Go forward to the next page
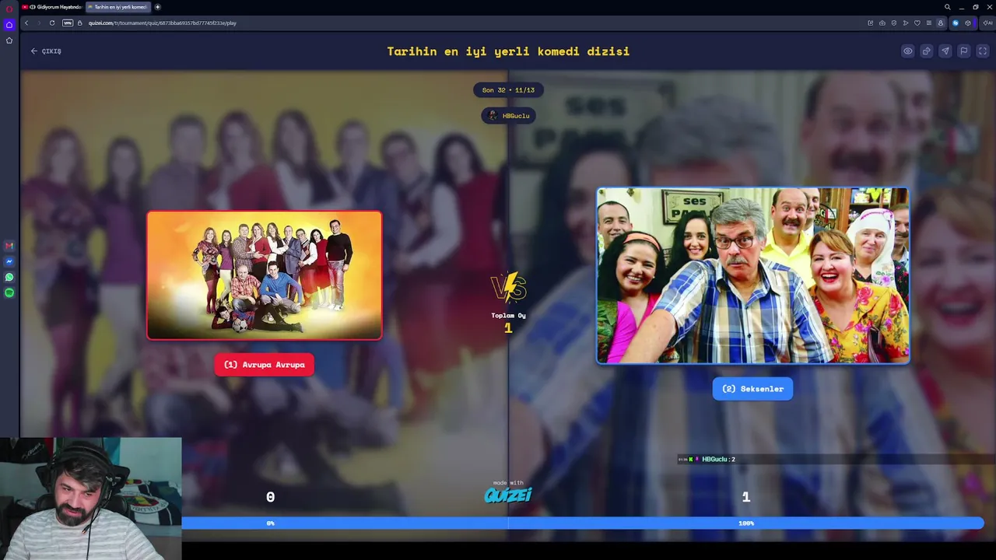This screenshot has width=996, height=560. (39, 23)
